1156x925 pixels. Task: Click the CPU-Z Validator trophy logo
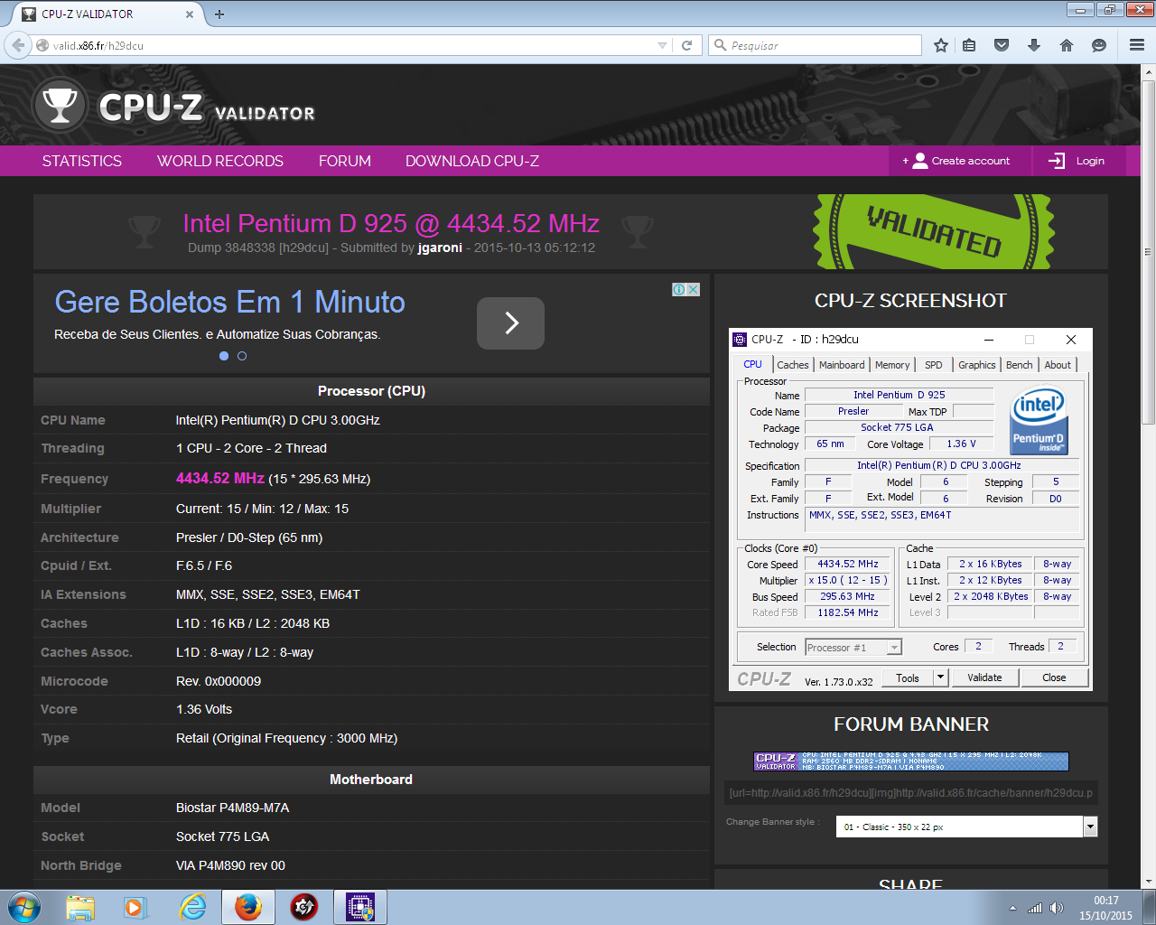click(60, 106)
